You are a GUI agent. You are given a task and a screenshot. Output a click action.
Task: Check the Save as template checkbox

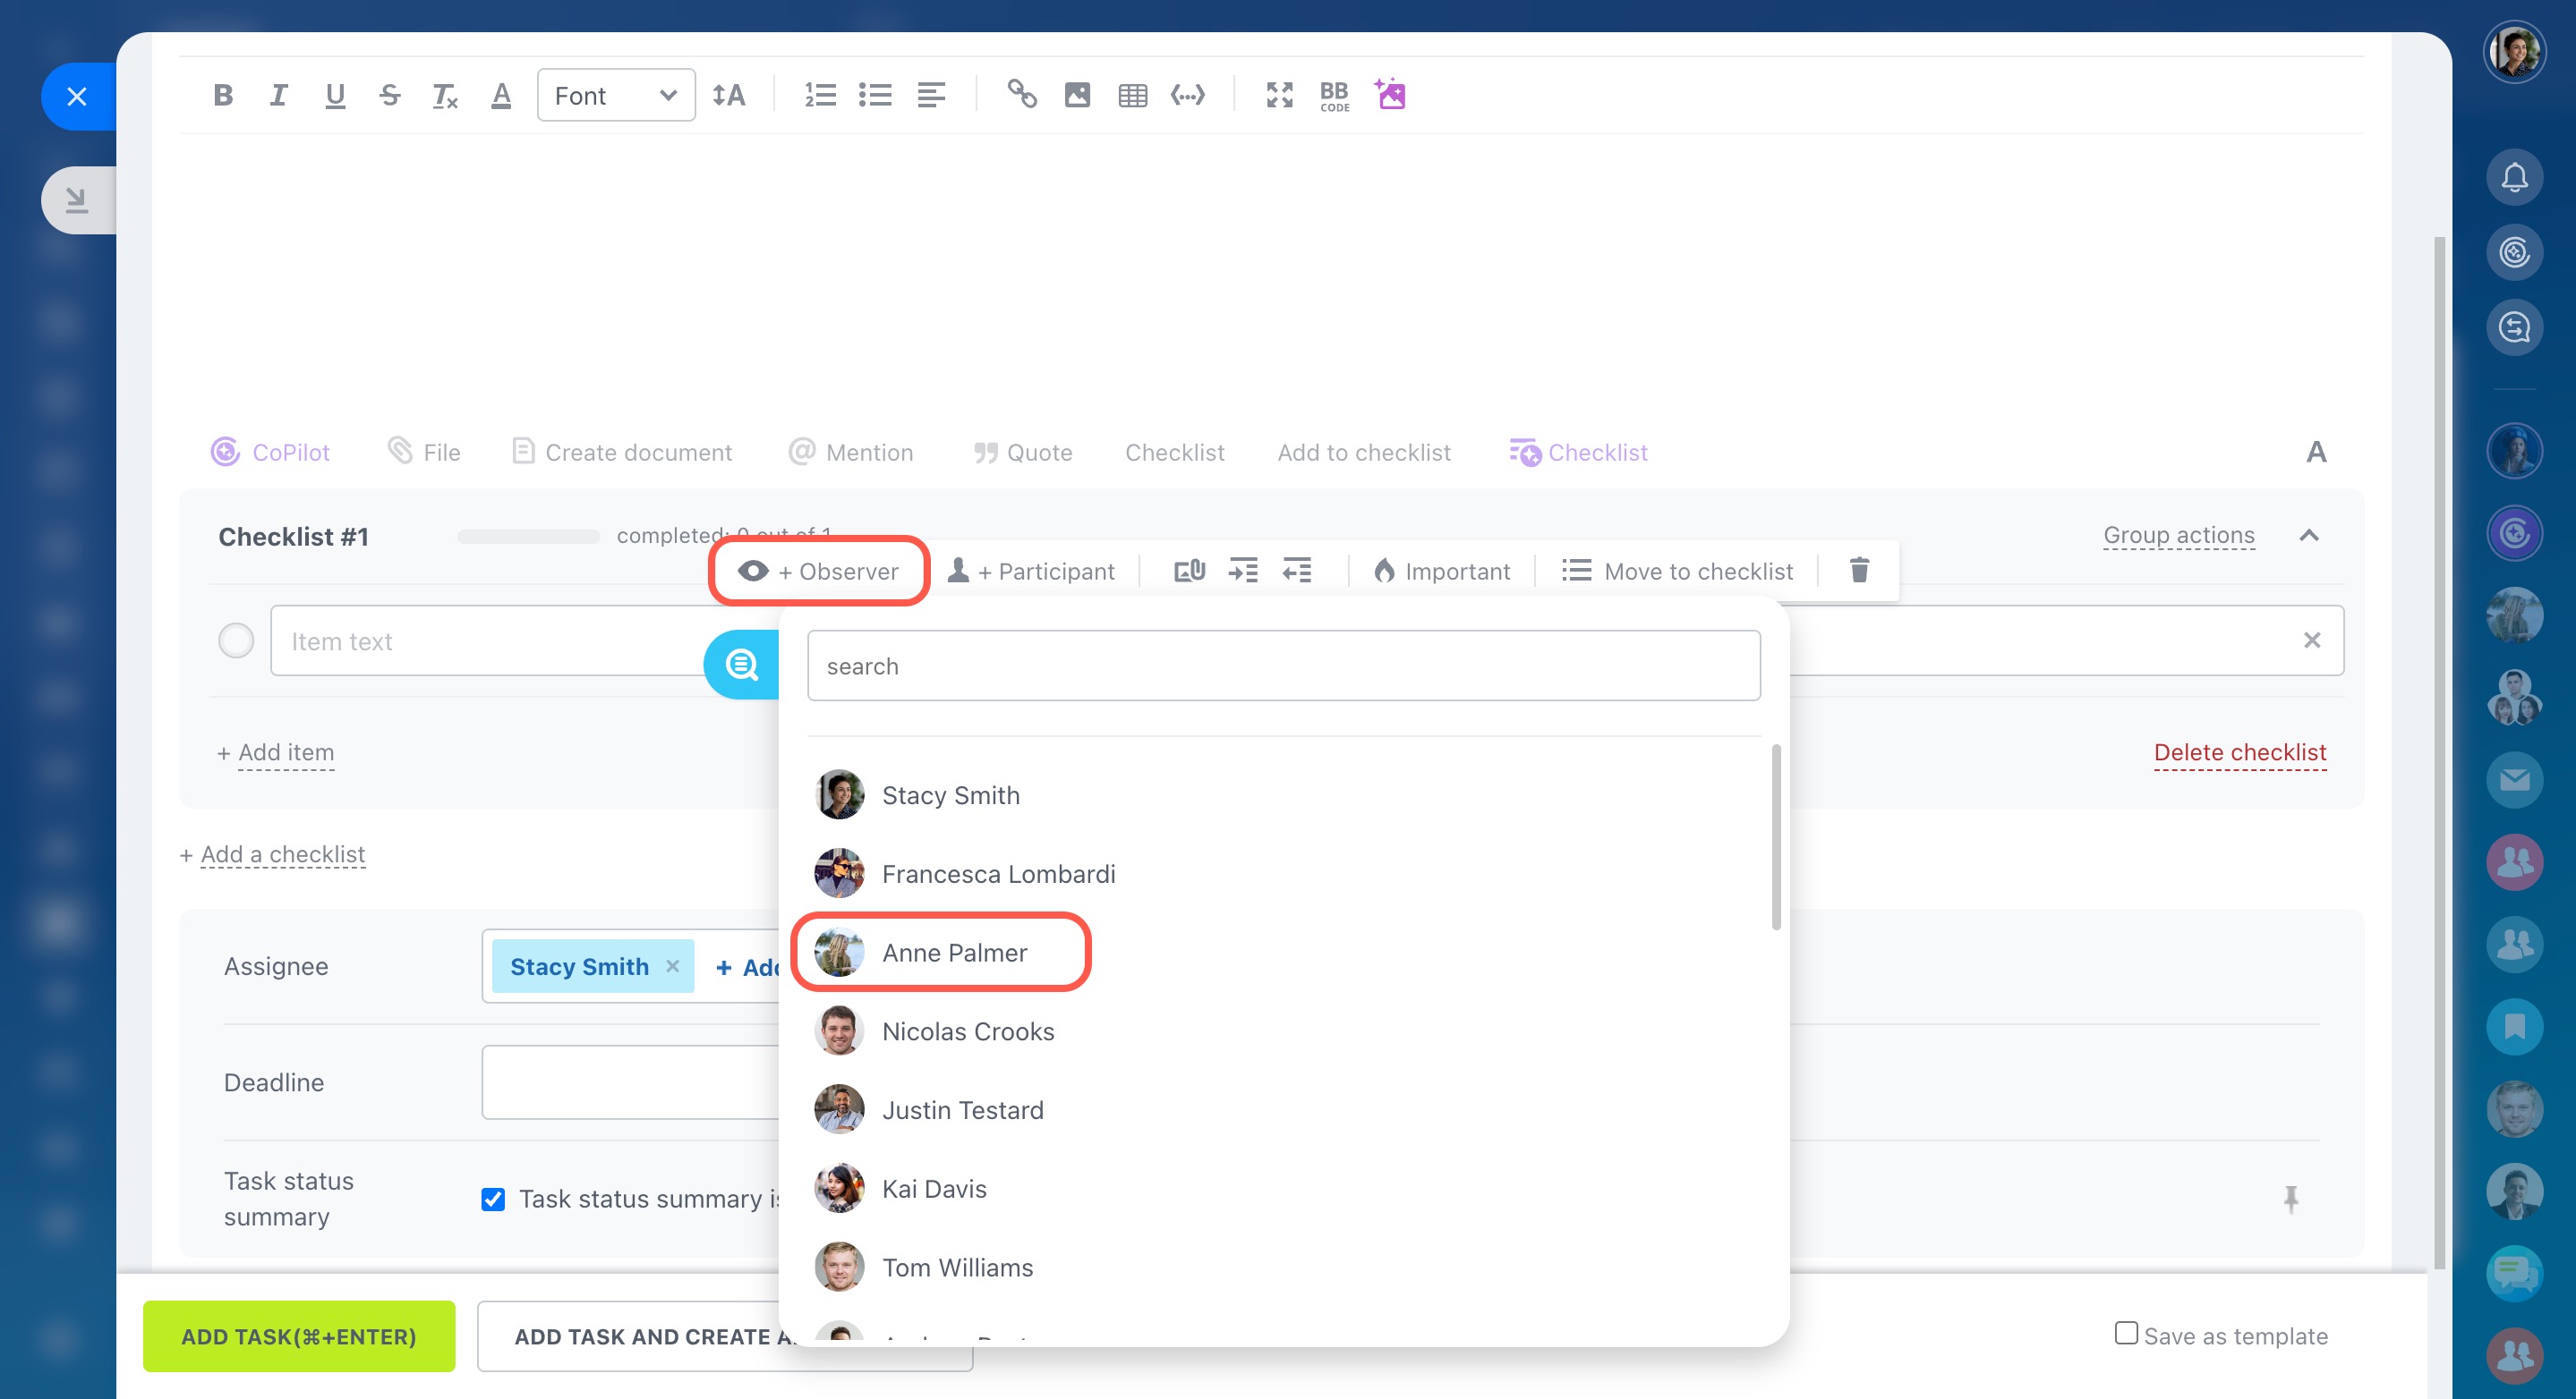pyautogui.click(x=2126, y=1334)
